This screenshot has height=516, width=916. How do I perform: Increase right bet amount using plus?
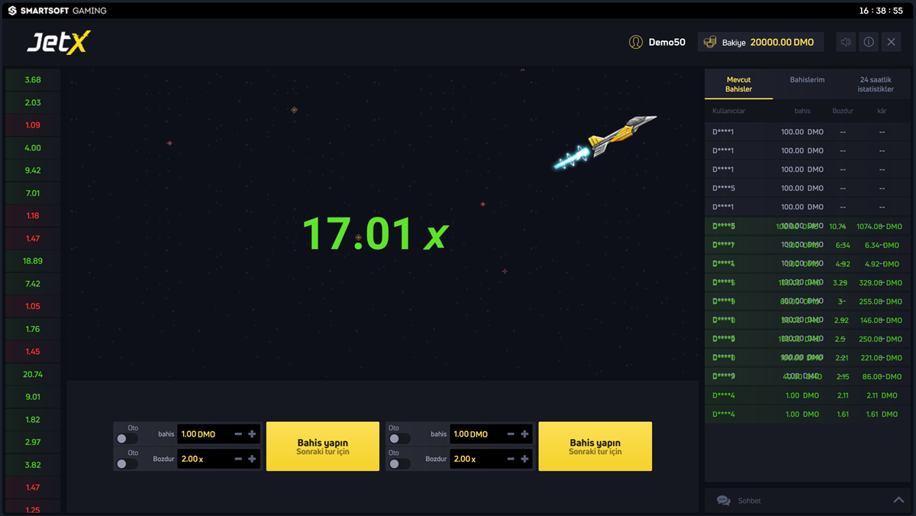tap(525, 434)
